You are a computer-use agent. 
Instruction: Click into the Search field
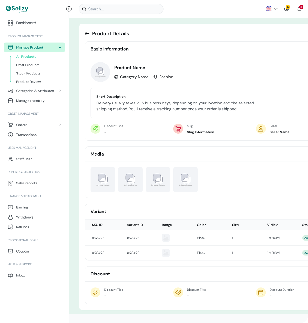click(121, 9)
